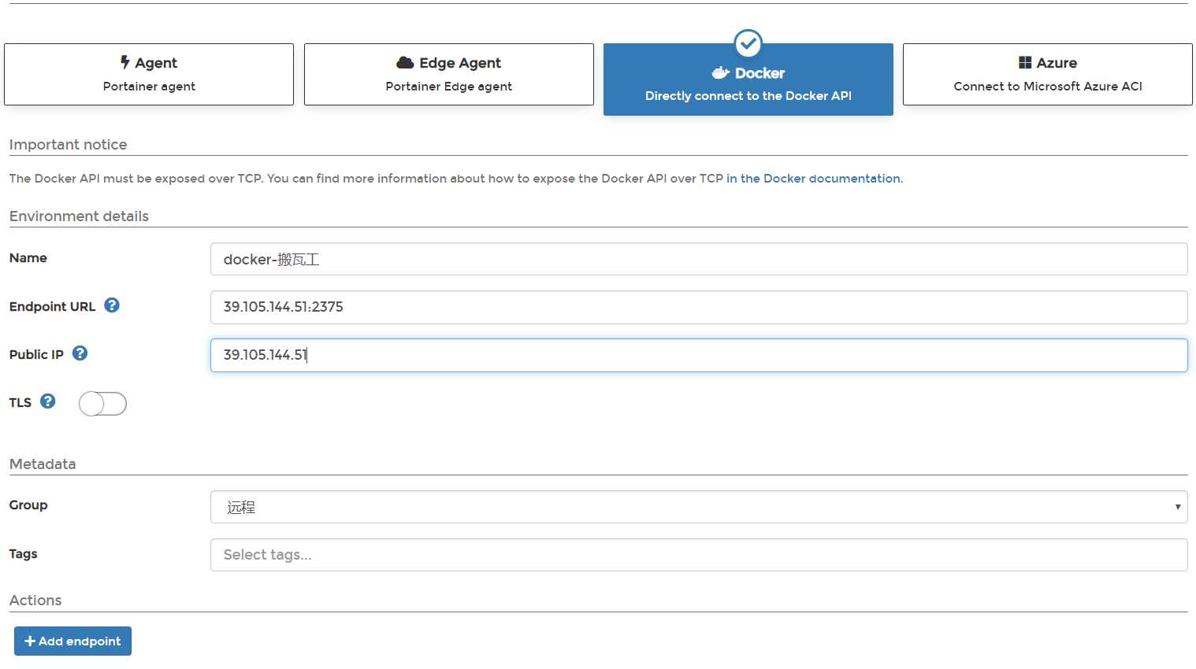Viewport: 1196px width, 669px height.
Task: Click the Group label text
Action: (28, 505)
